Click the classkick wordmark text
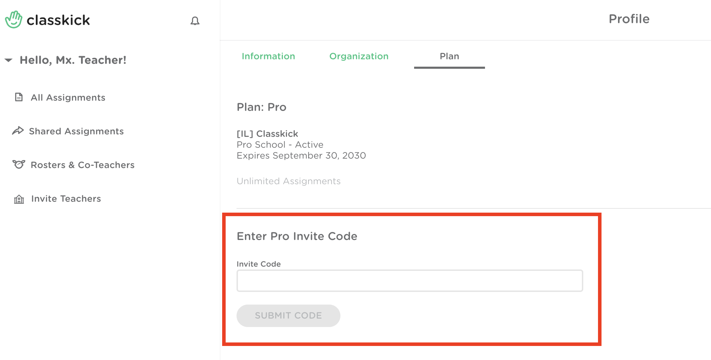Viewport: 711px width, 360px height. click(58, 20)
